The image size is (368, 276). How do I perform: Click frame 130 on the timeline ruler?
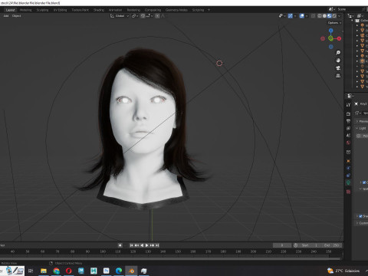pyautogui.click(x=148, y=251)
